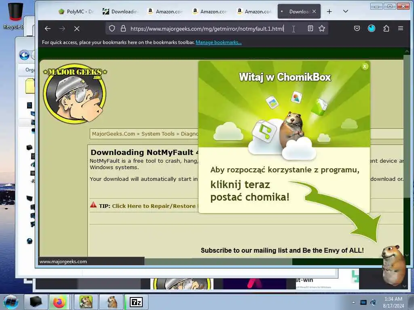Open Click Here to Repair/Restore tip link

click(x=154, y=206)
